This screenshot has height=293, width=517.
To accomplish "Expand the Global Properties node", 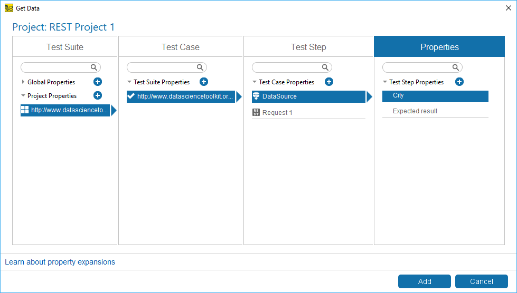I will click(x=23, y=82).
